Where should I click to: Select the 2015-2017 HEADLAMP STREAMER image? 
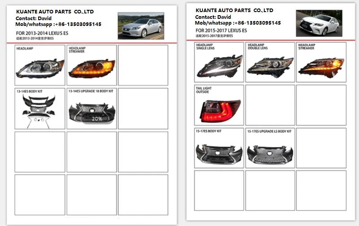(x=321, y=68)
